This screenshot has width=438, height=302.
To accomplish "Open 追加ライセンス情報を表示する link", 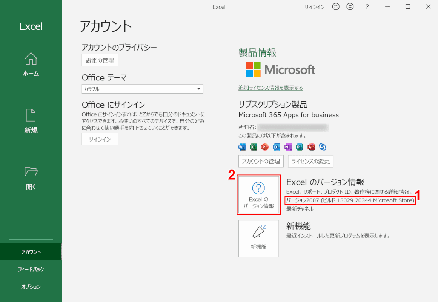I will pos(270,88).
